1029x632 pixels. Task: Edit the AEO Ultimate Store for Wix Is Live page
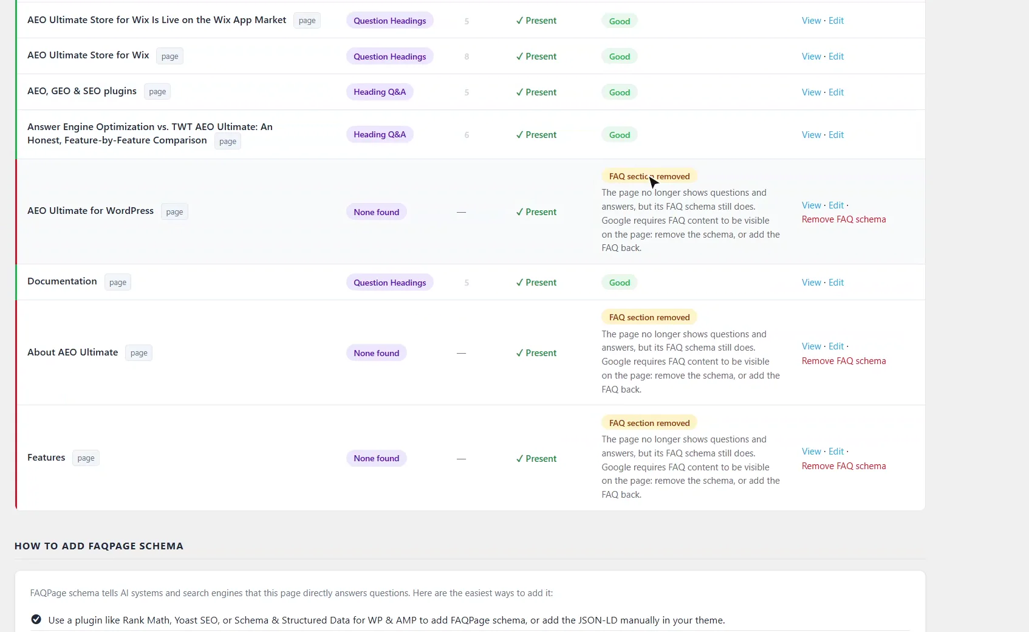click(x=836, y=21)
